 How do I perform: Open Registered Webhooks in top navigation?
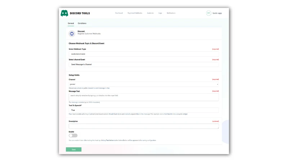(135, 13)
